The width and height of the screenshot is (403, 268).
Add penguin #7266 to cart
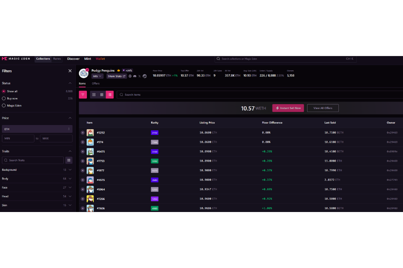click(83, 199)
